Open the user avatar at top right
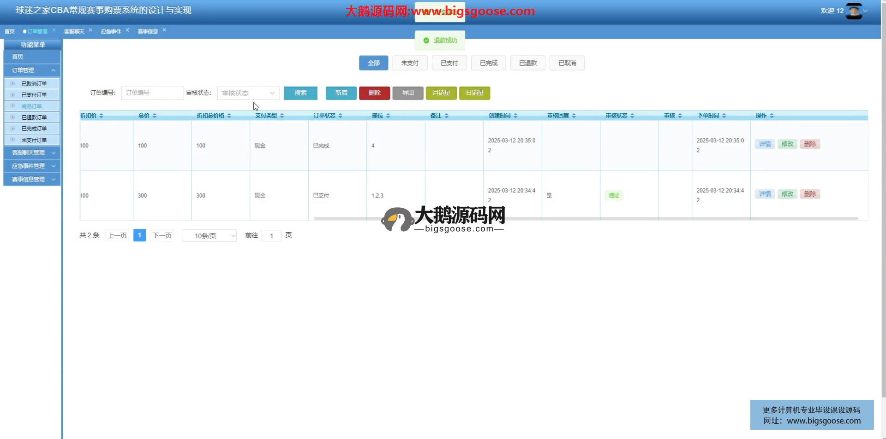Screen dimensions: 886x439 (853, 11)
